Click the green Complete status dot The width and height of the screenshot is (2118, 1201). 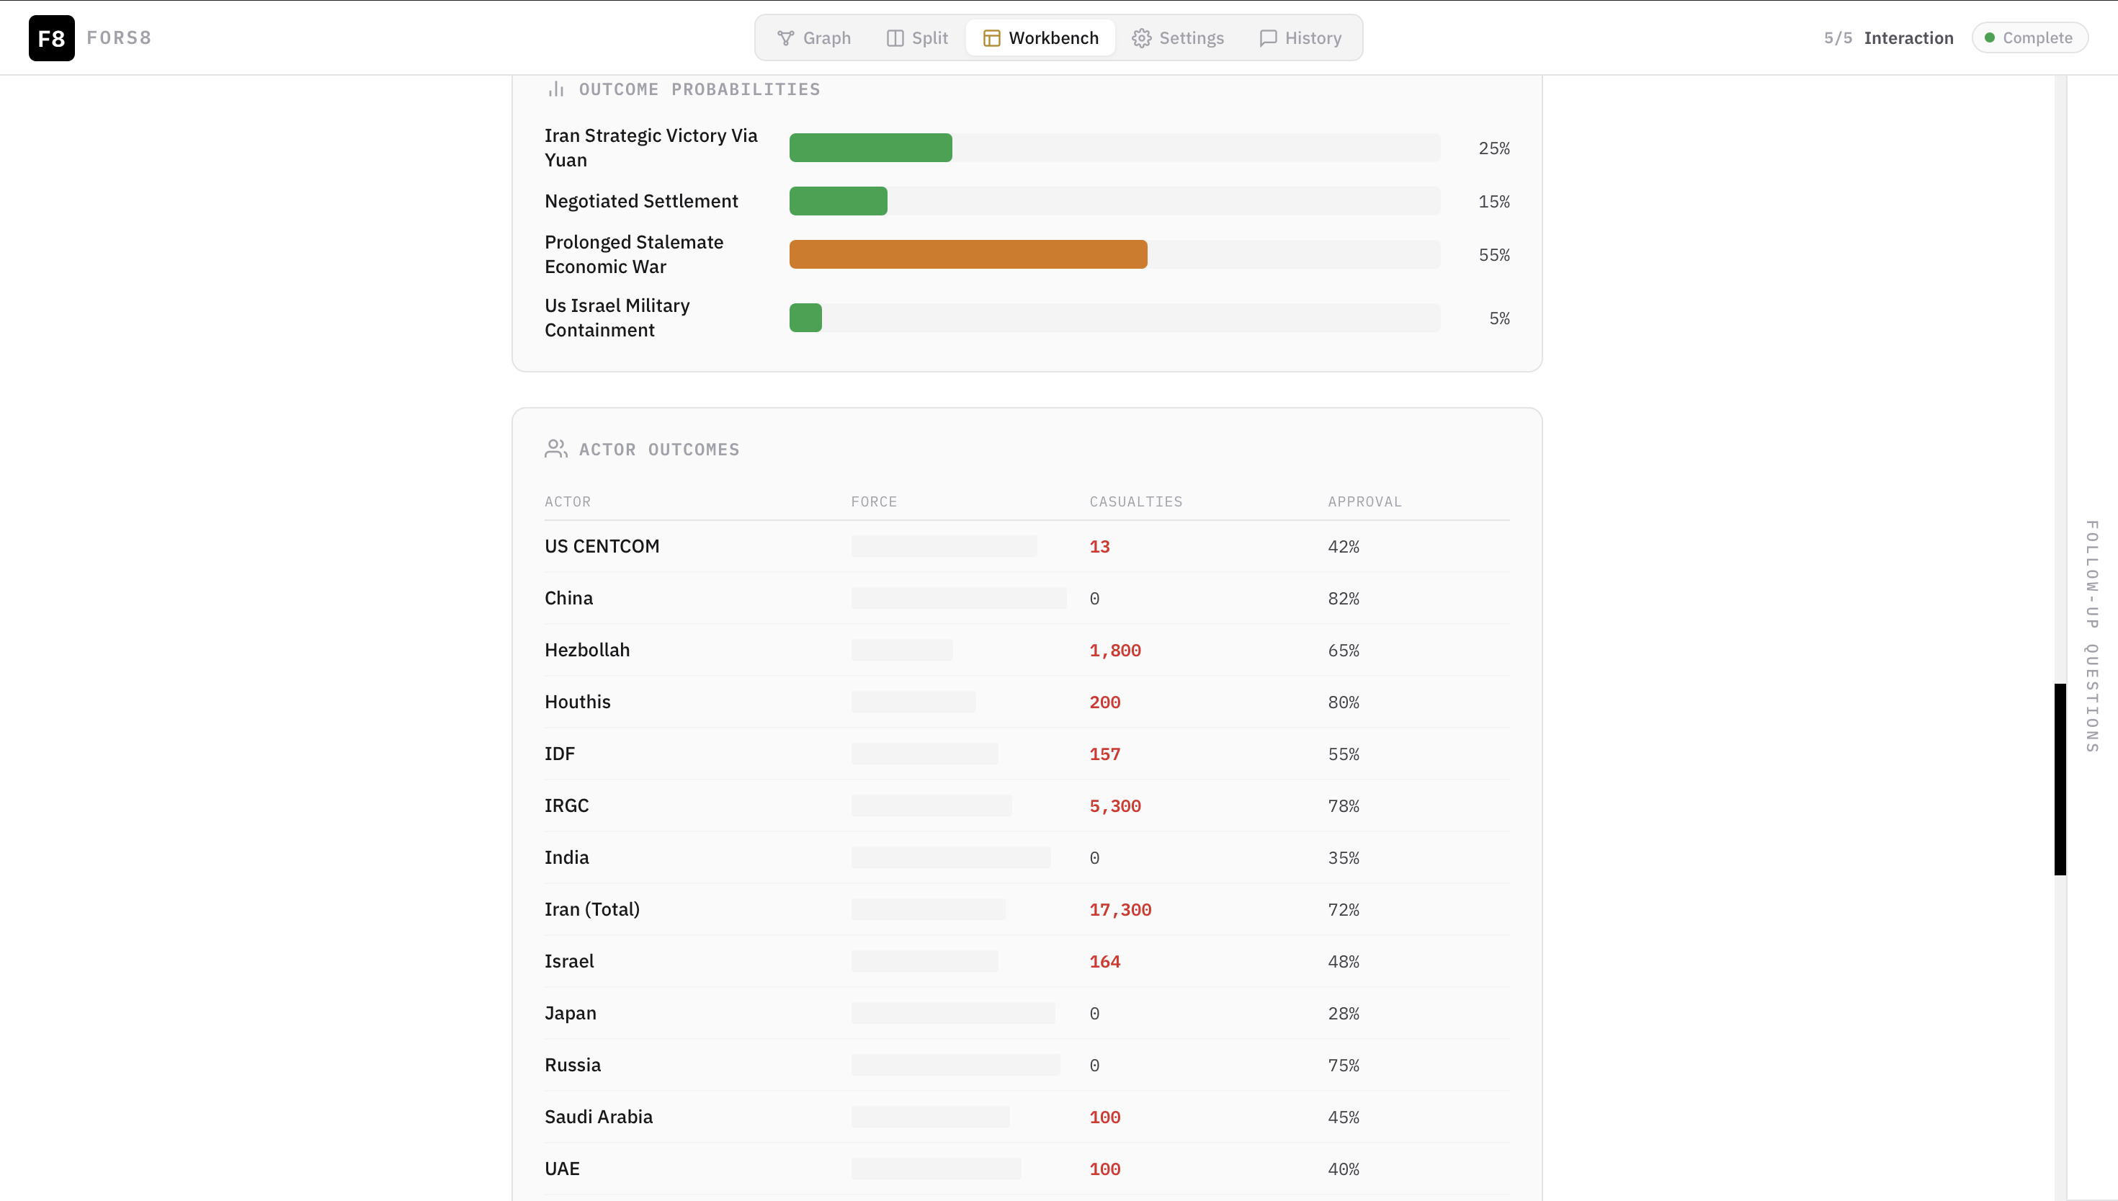1989,38
